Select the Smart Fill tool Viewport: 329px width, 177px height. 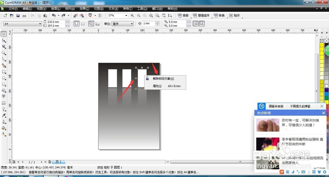pos(4,65)
